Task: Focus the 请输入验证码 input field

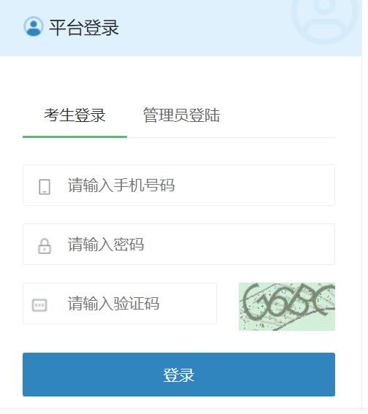Action: tap(120, 303)
